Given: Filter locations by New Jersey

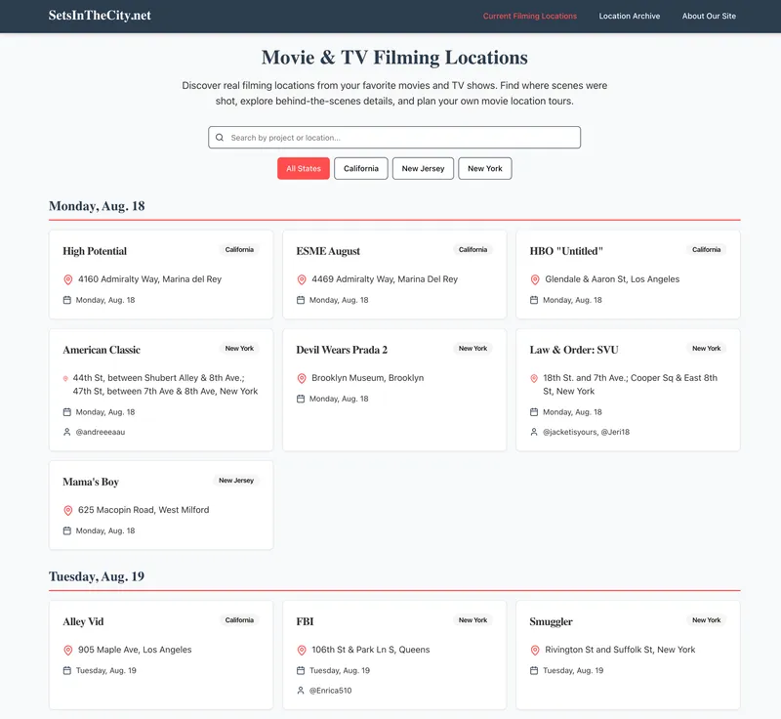Looking at the screenshot, I should [423, 169].
